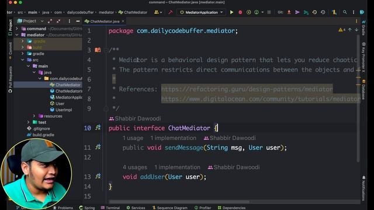Click the '4 usages' hint above addUser
The width and height of the screenshot is (374, 210).
(135, 167)
